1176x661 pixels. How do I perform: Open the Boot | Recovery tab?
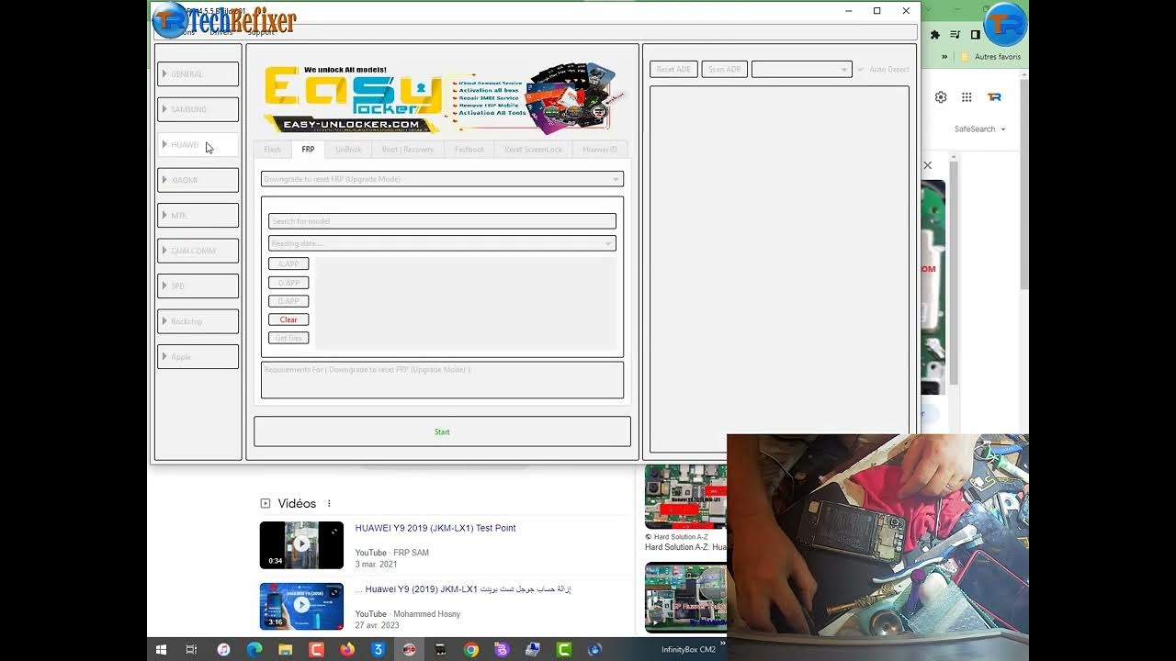click(407, 149)
